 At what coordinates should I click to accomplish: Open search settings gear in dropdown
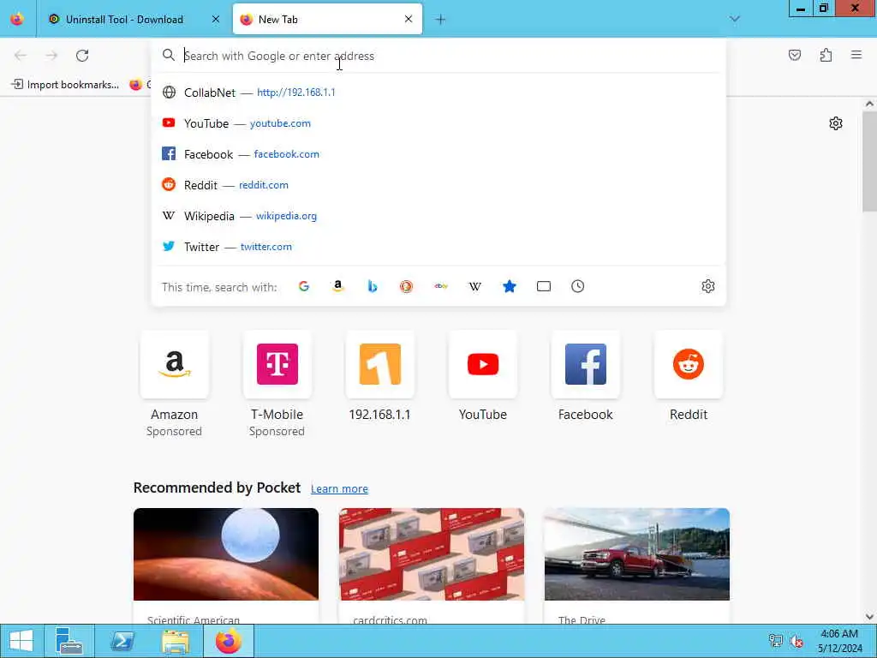pos(708,286)
